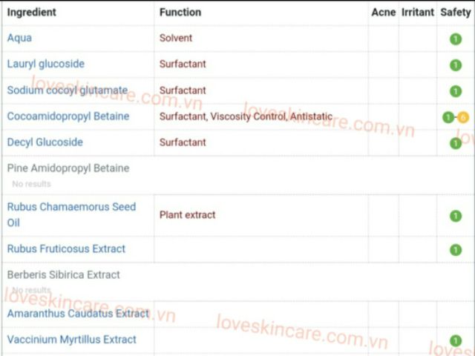Click Vaccinium Myrtillus Extract safety badge
This screenshot has width=475, height=356.
click(455, 340)
